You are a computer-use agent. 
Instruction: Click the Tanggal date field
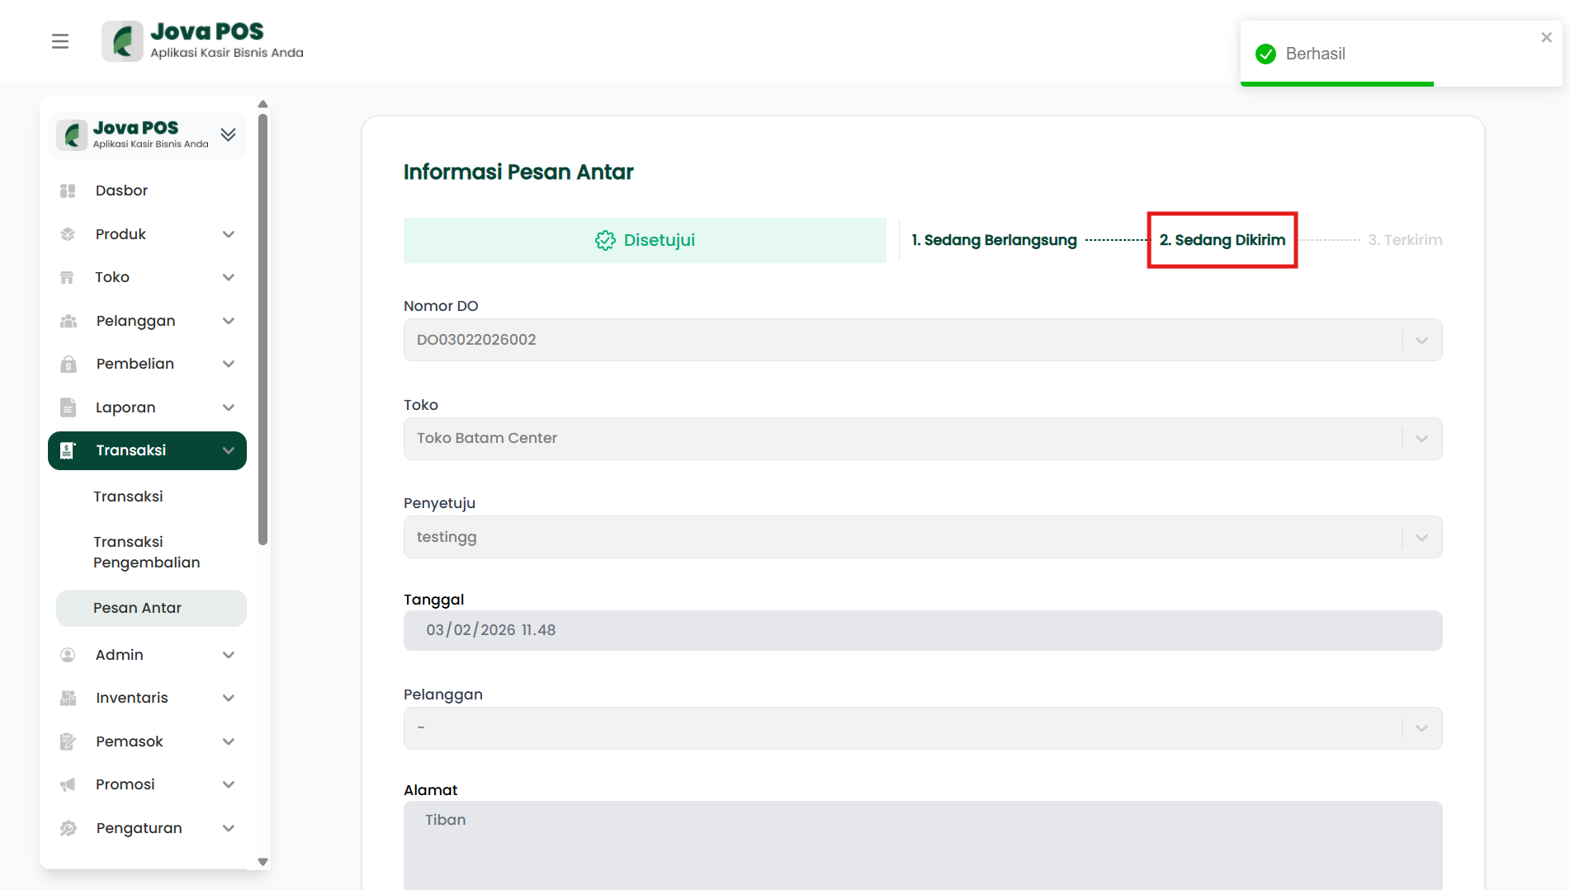point(922,630)
